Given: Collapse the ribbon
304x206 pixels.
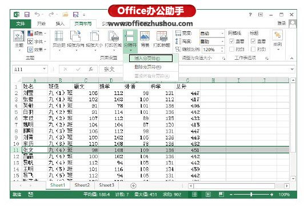Looking at the screenshot, I should click(291, 58).
